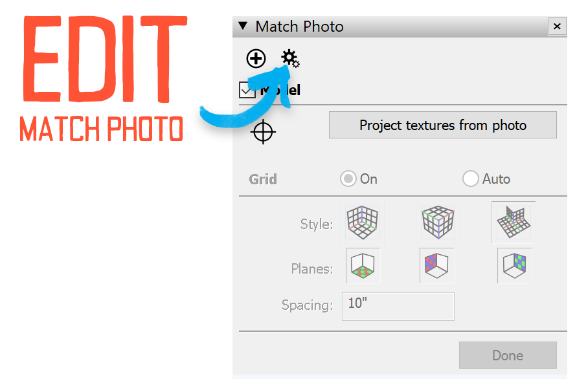Click Project textures from photo button

[442, 125]
